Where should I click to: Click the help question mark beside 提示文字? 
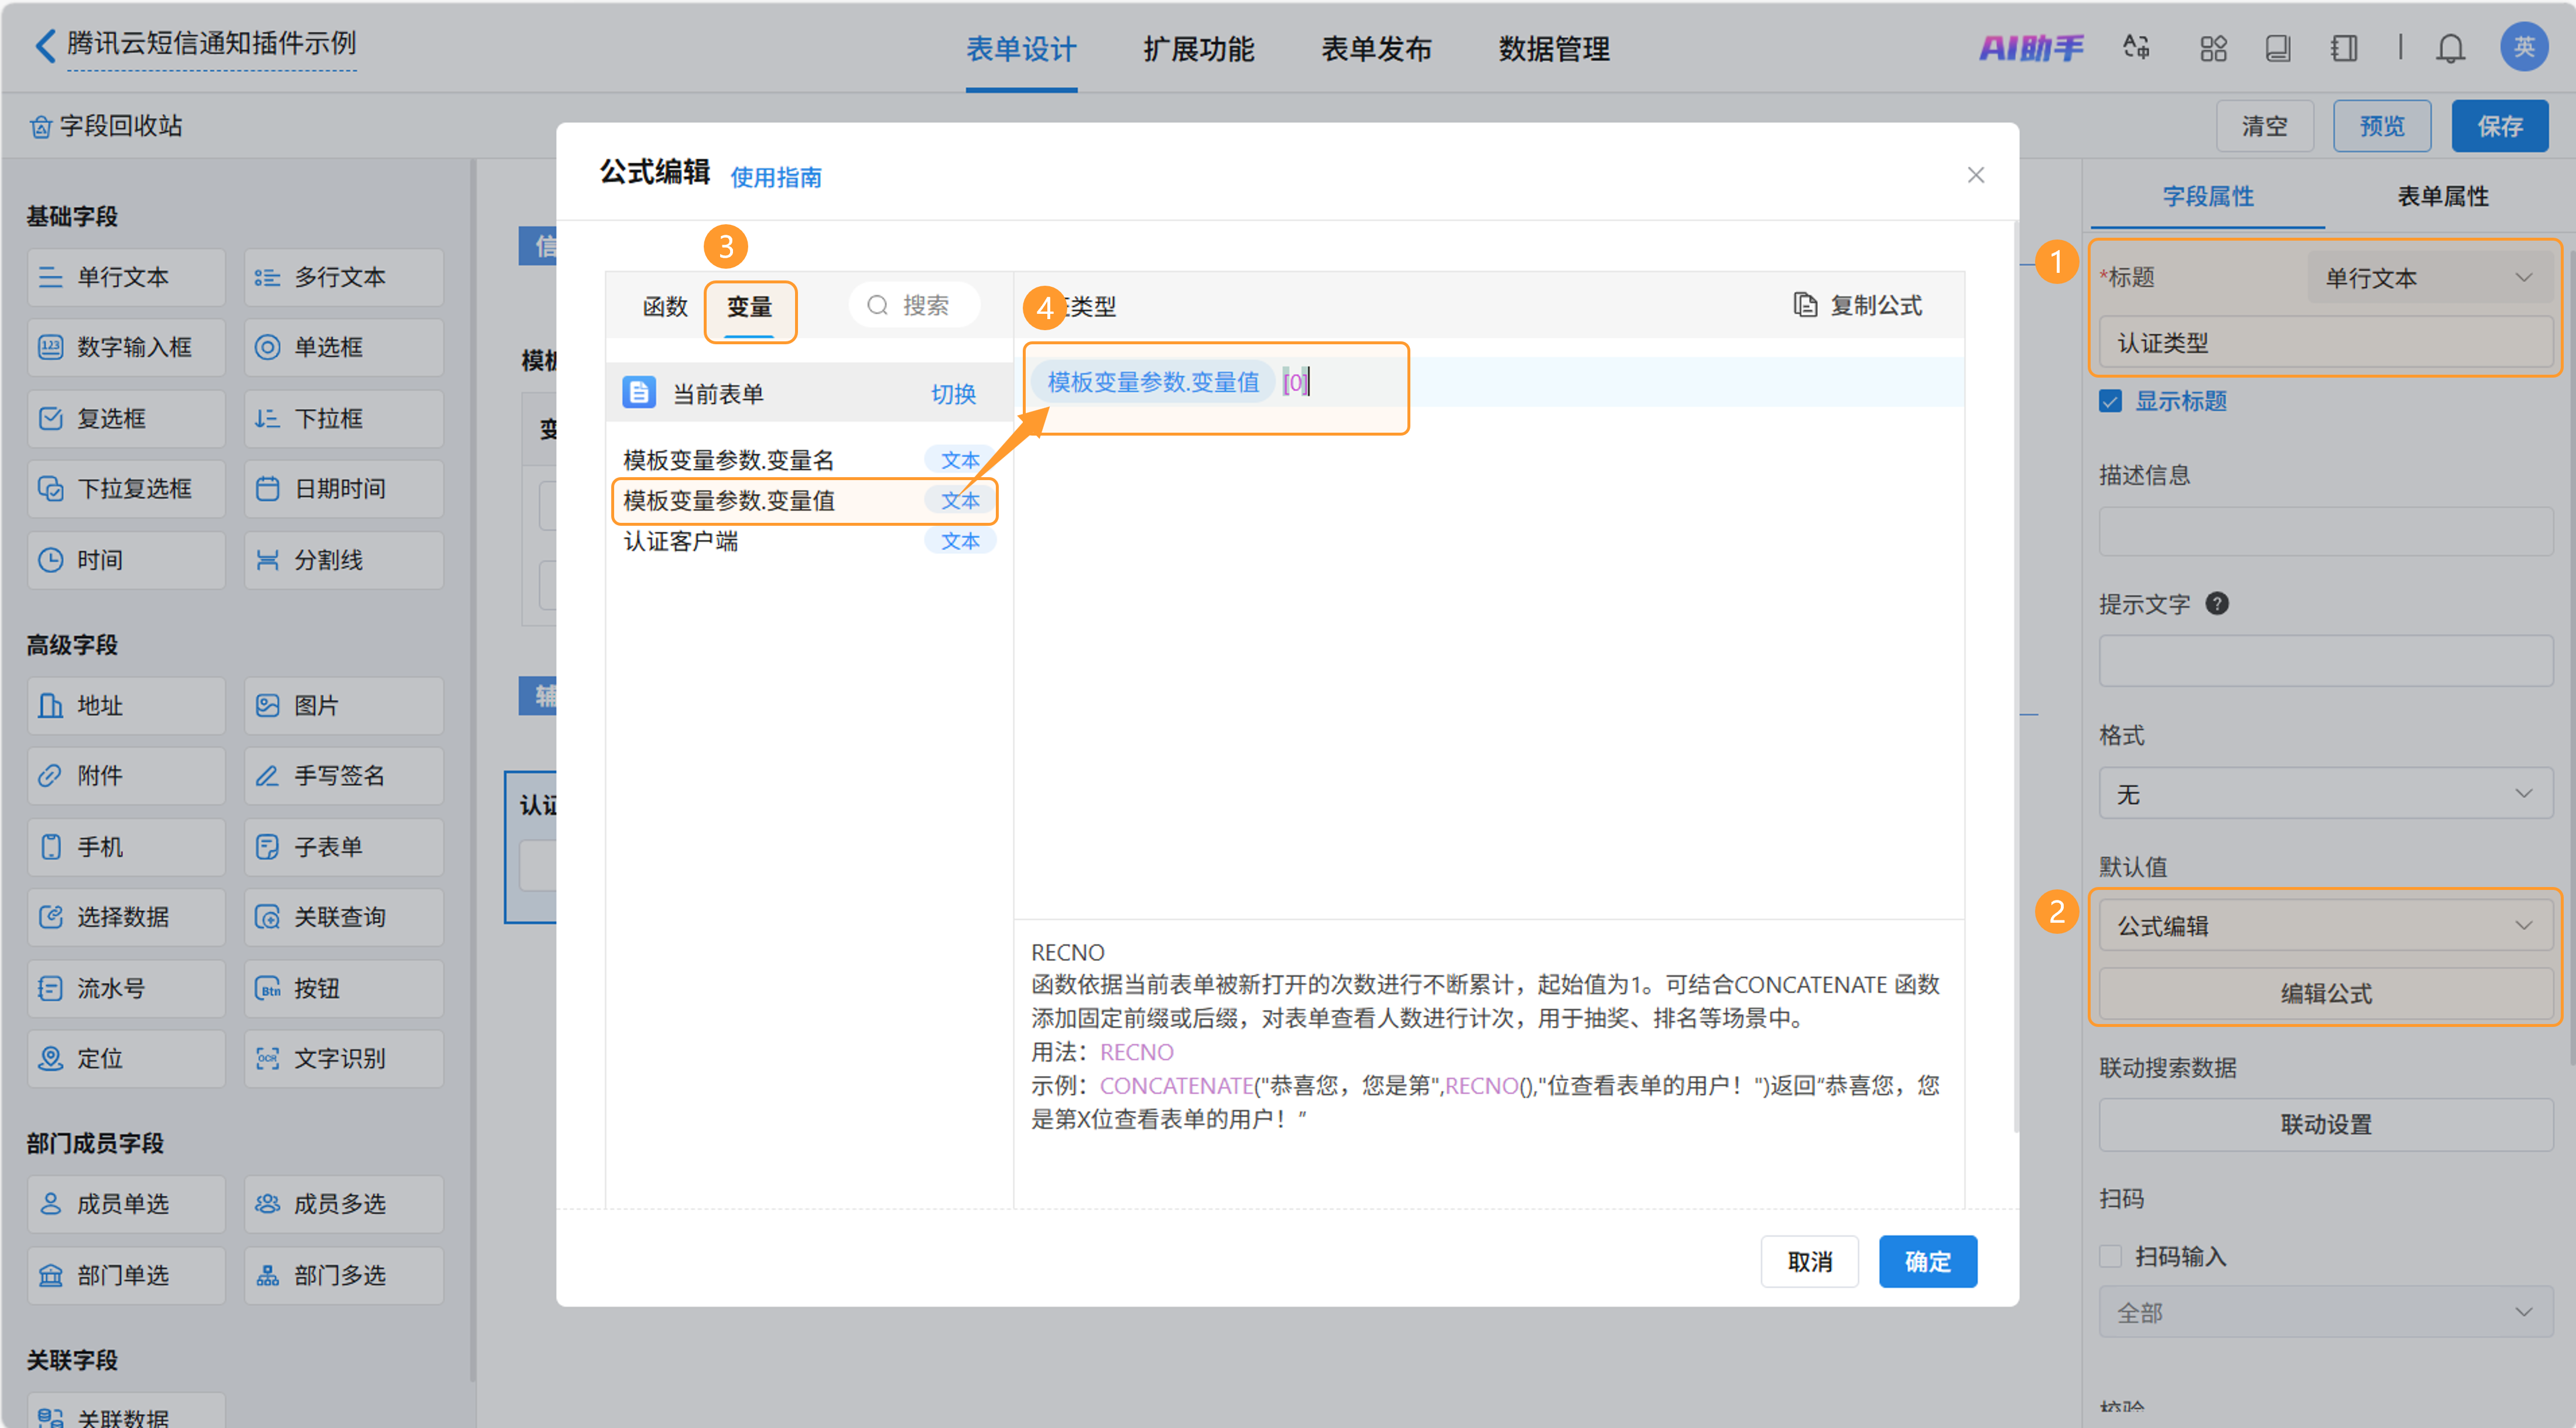pos(2216,603)
